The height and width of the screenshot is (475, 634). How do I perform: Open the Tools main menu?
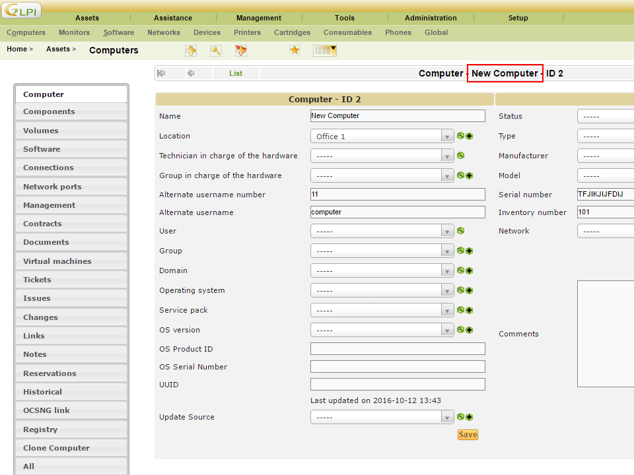(345, 18)
